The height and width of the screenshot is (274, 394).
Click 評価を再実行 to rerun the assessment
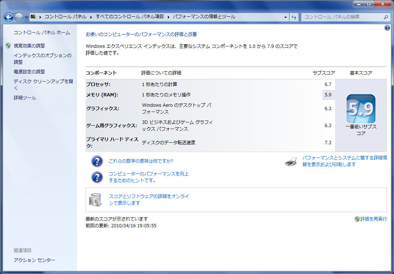point(373,219)
